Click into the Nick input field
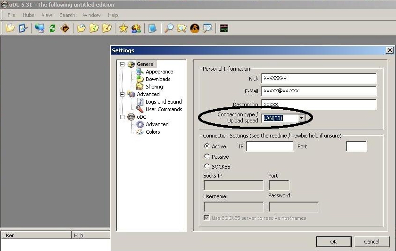 click(319, 78)
